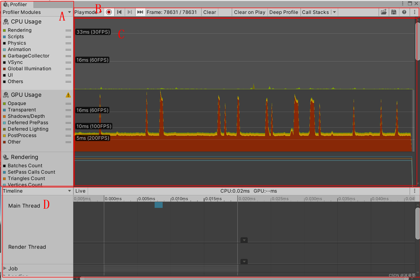This screenshot has height=280, width=420.
Task: Grab the Physics category reorder handle
Action: (68, 43)
